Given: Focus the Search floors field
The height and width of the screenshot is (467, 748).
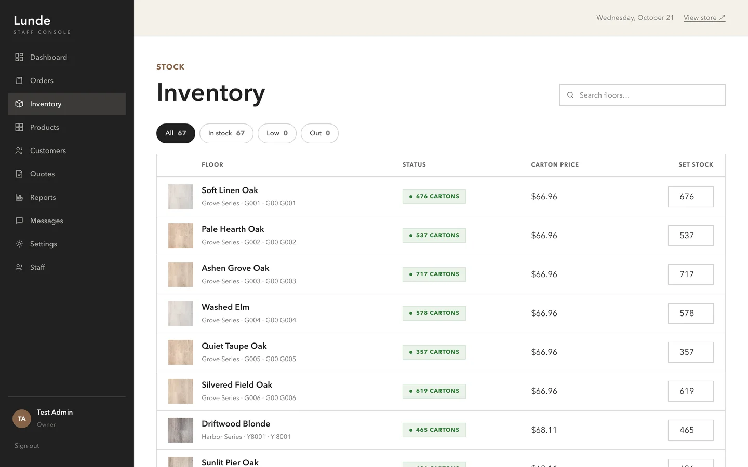Looking at the screenshot, I should pos(643,95).
